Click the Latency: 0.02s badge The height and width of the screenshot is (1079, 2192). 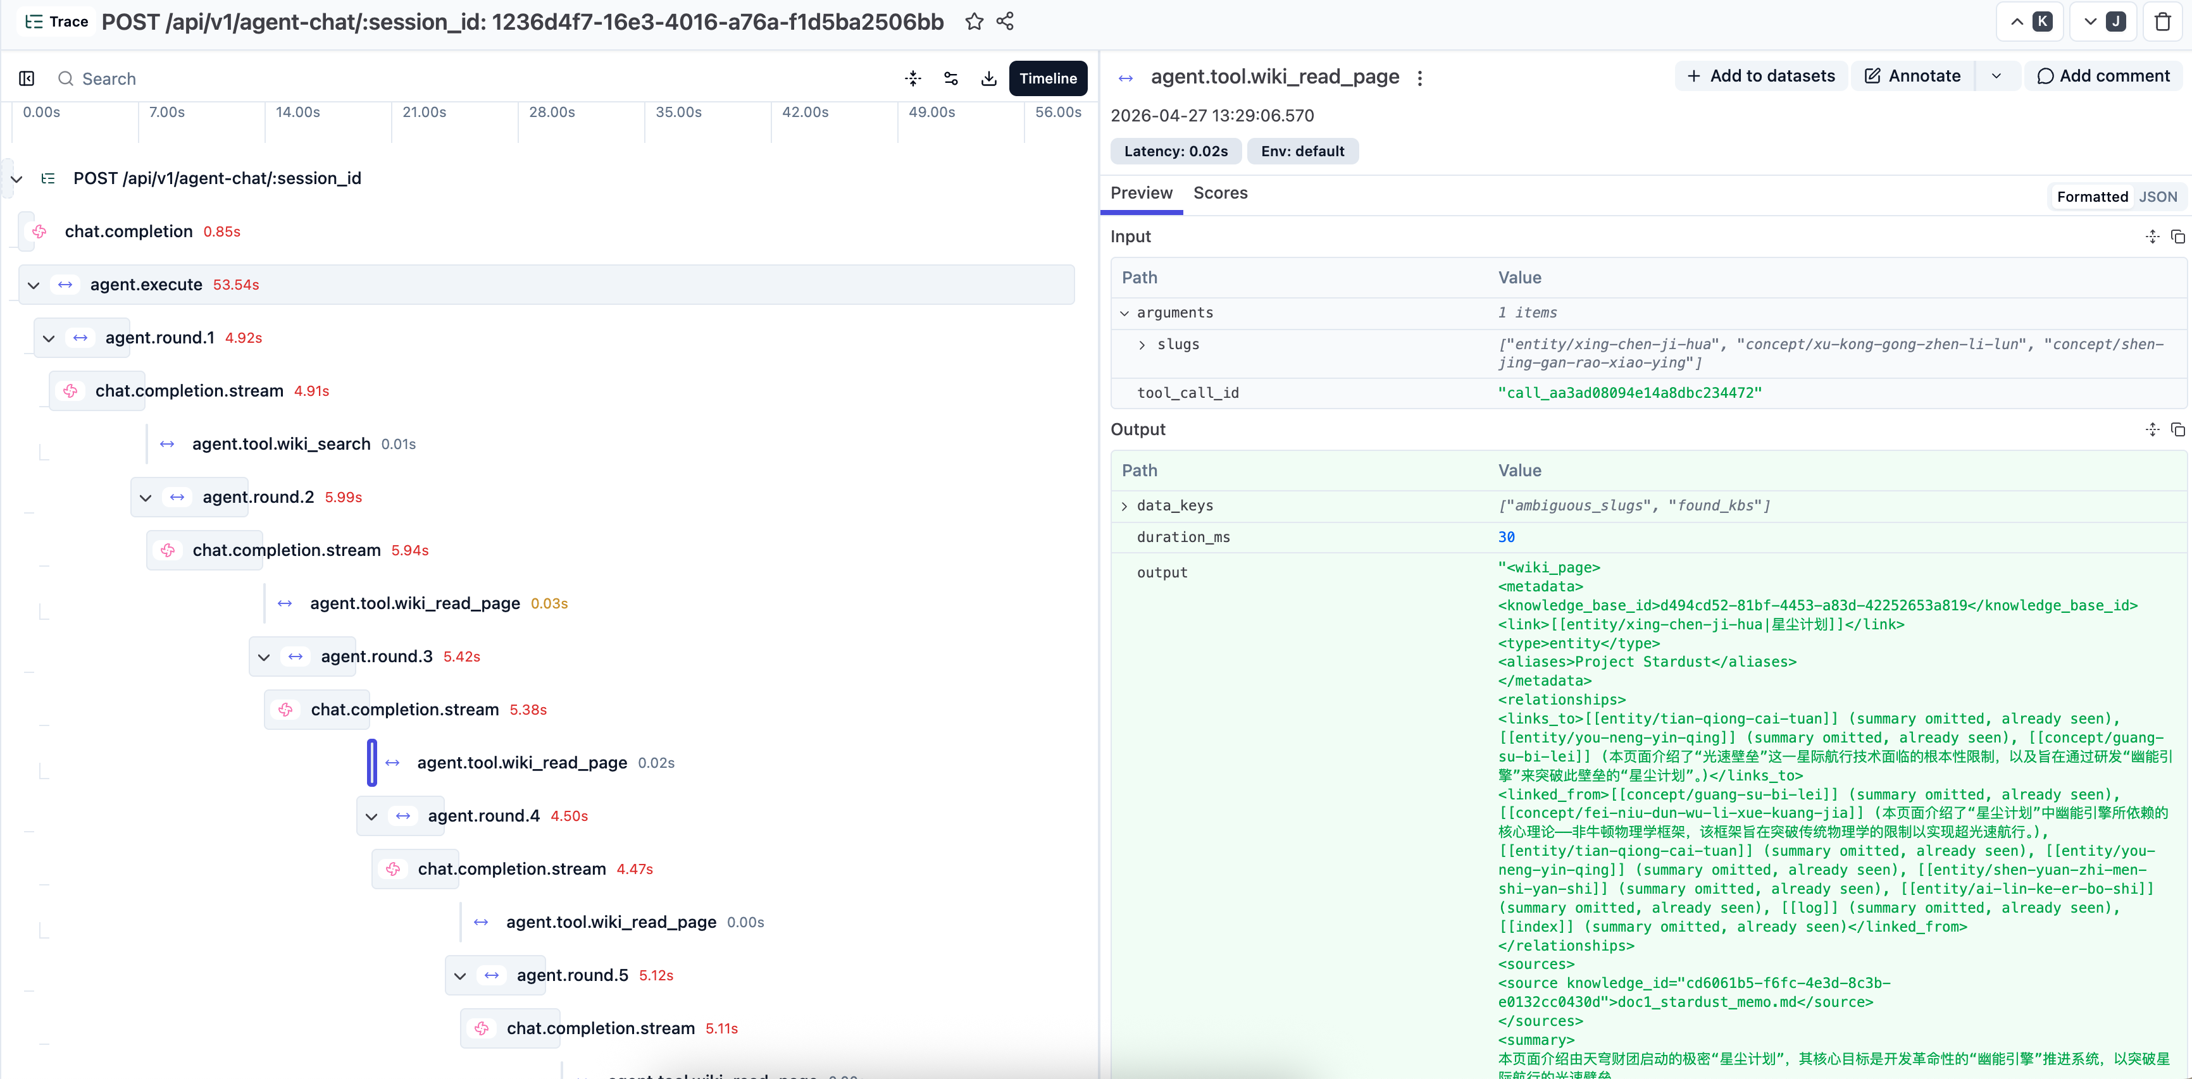(x=1176, y=151)
